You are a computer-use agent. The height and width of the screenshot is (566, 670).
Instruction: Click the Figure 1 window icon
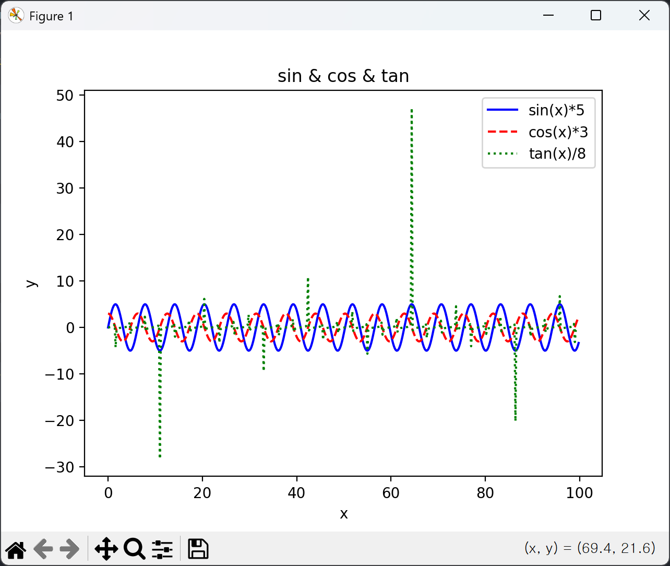(16, 16)
